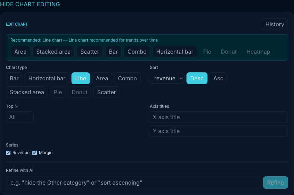Image resolution: width=294 pixels, height=195 pixels.
Task: Choose Horizontal bar in the recommended row
Action: click(175, 52)
